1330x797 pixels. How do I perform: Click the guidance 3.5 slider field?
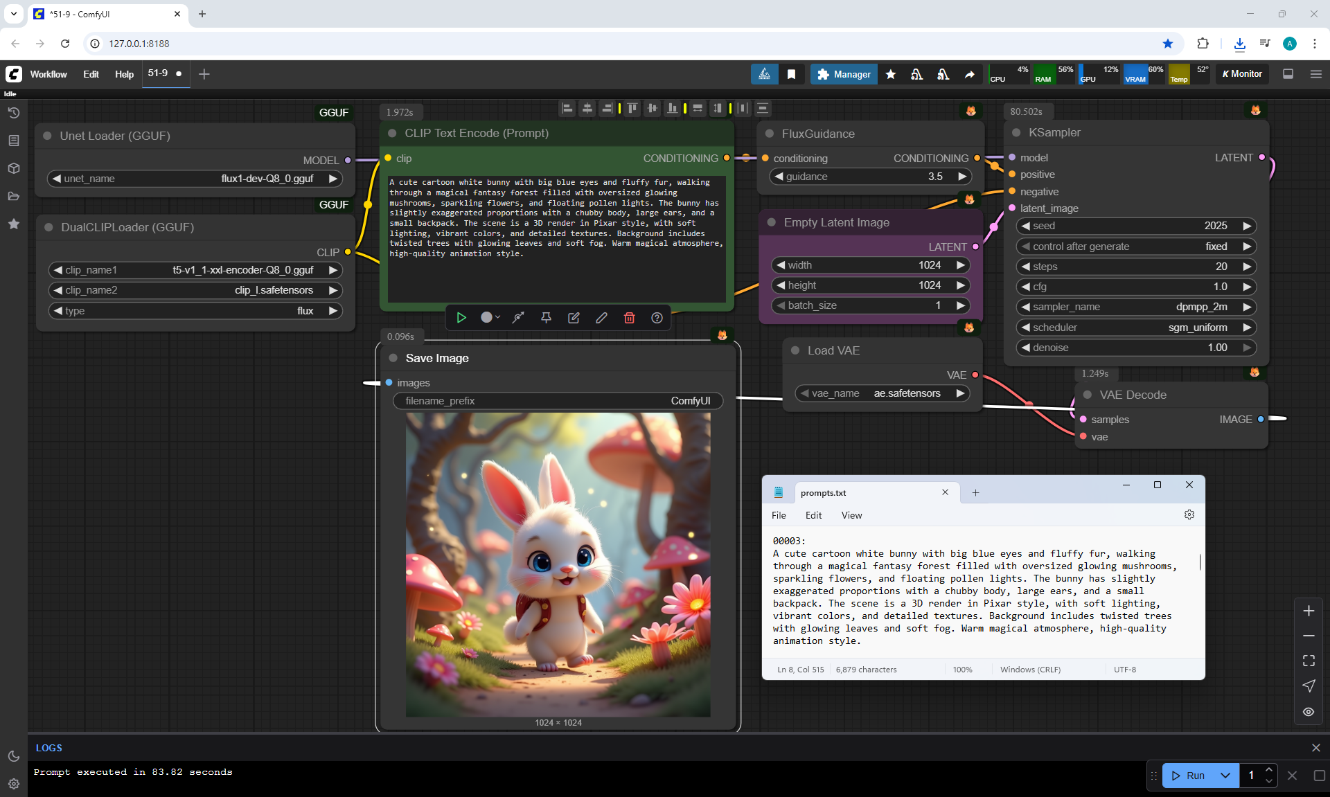871,177
